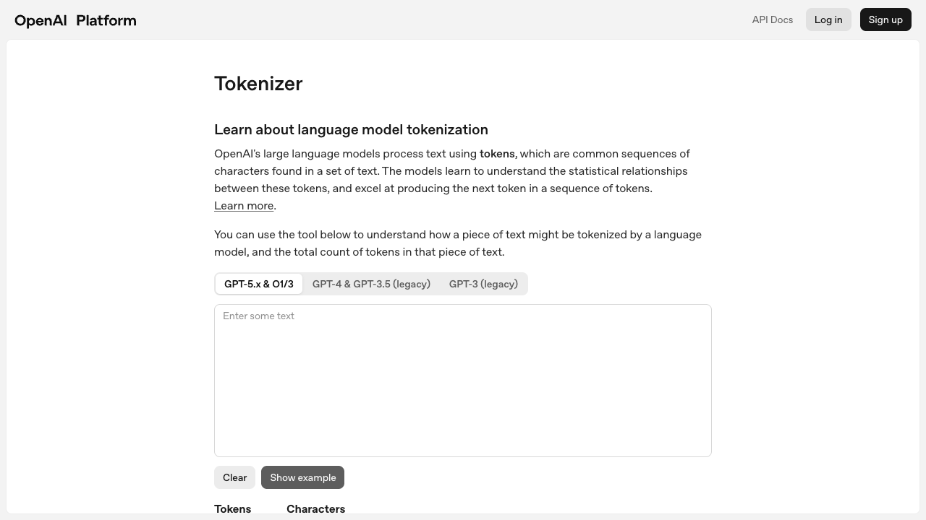The image size is (926, 520).
Task: Click the Characters counter label
Action: click(316, 509)
